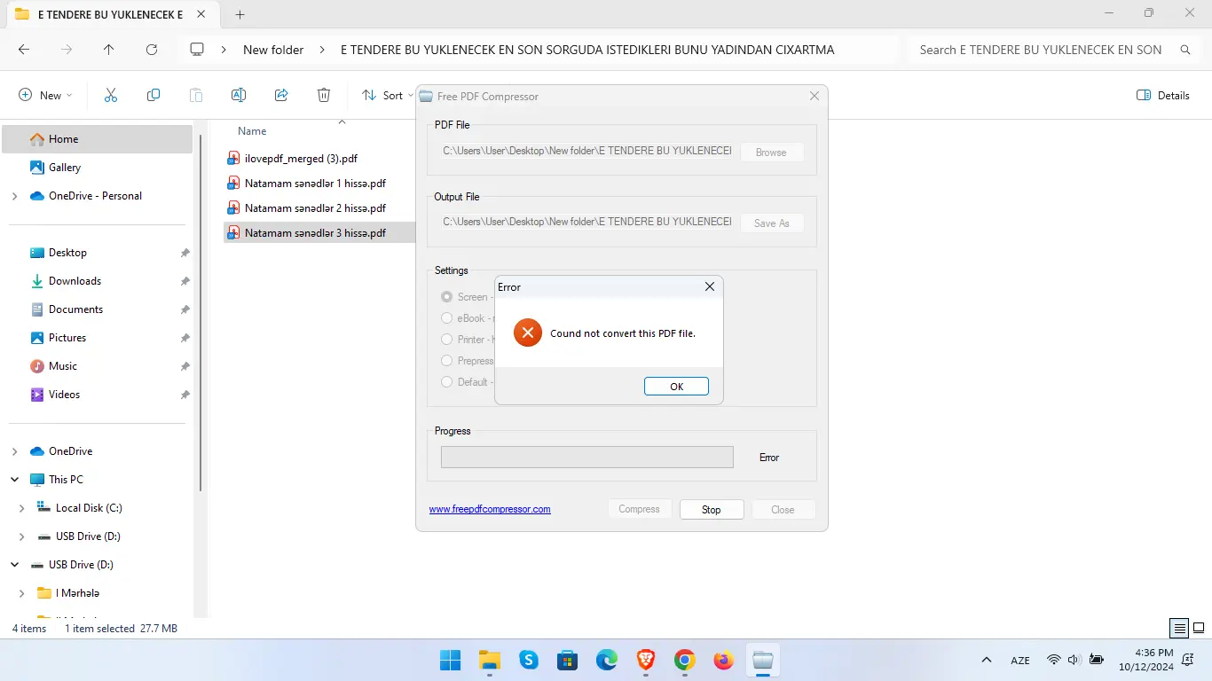Viewport: 1212px width, 681px height.
Task: Select the Default radio option
Action: pyautogui.click(x=447, y=382)
